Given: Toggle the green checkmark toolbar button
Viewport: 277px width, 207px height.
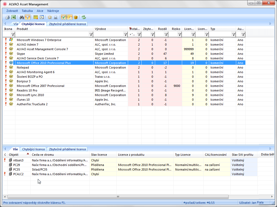Looking at the screenshot, I should [x=64, y=17].
